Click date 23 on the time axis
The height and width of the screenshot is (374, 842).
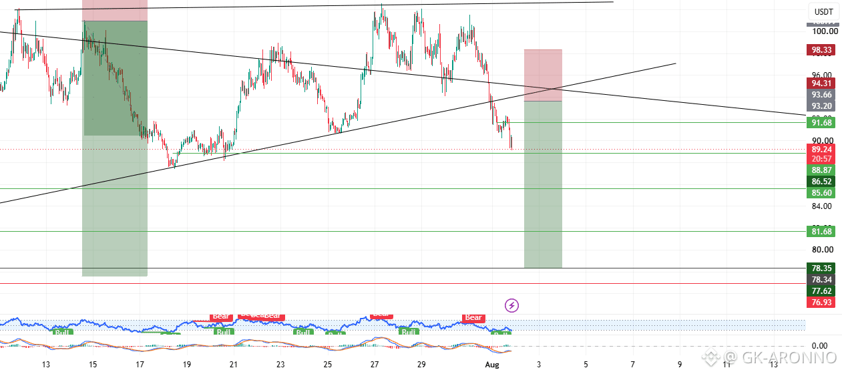pyautogui.click(x=280, y=365)
